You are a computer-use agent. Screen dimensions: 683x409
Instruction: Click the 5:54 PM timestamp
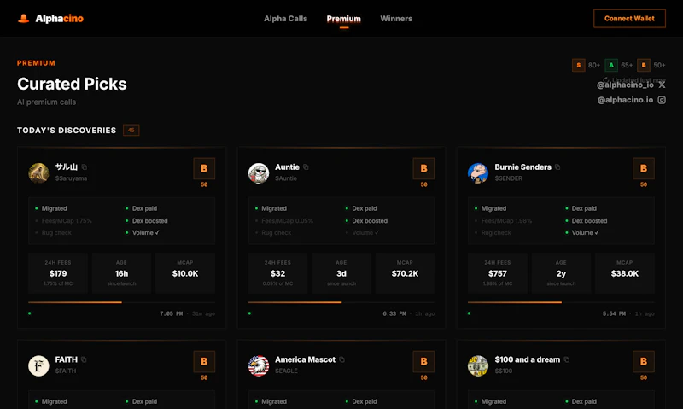614,313
